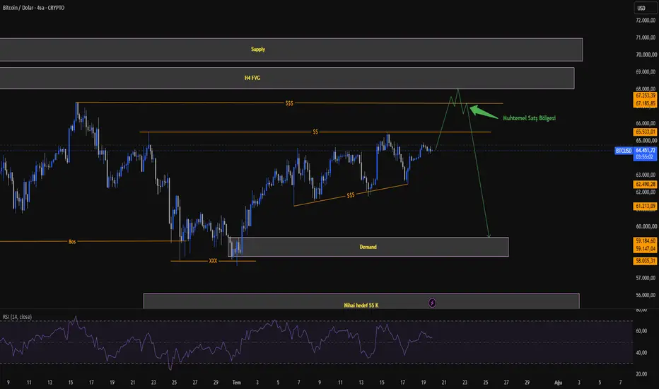
Task: Select the XXX line label
Action: 213,261
